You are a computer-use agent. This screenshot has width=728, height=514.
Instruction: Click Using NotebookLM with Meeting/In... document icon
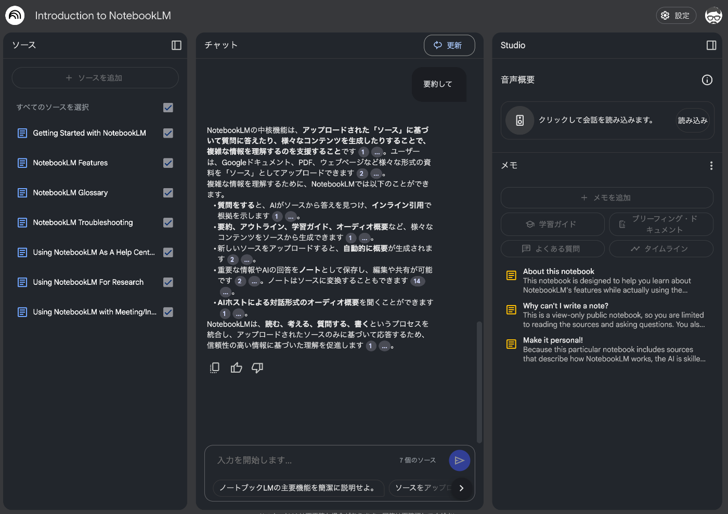[22, 312]
